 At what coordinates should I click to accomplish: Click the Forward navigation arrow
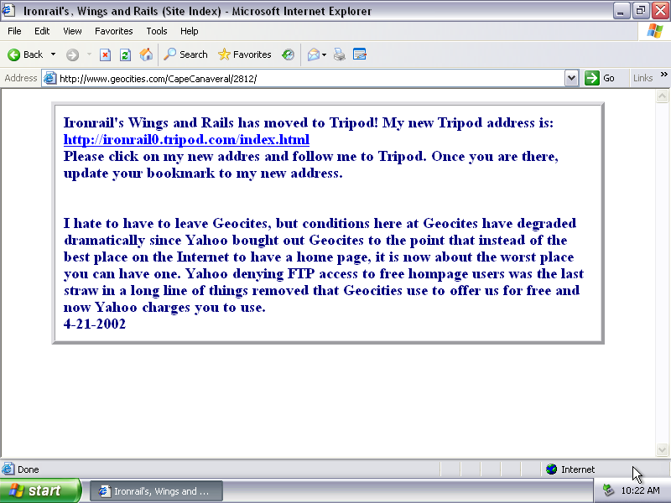(x=72, y=54)
